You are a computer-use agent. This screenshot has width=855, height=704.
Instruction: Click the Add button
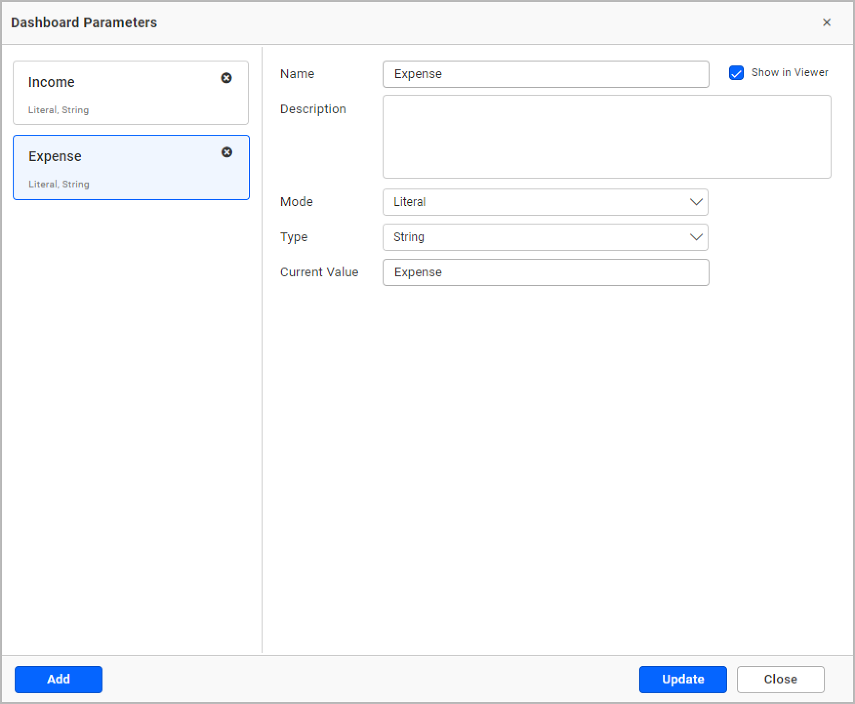tap(58, 679)
